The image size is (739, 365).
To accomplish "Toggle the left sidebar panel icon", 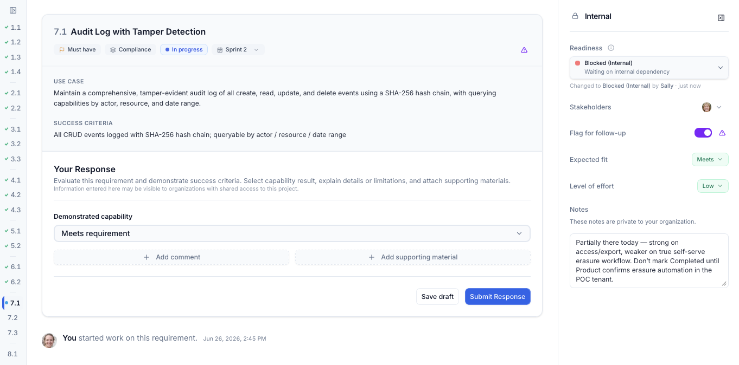I will pyautogui.click(x=13, y=10).
